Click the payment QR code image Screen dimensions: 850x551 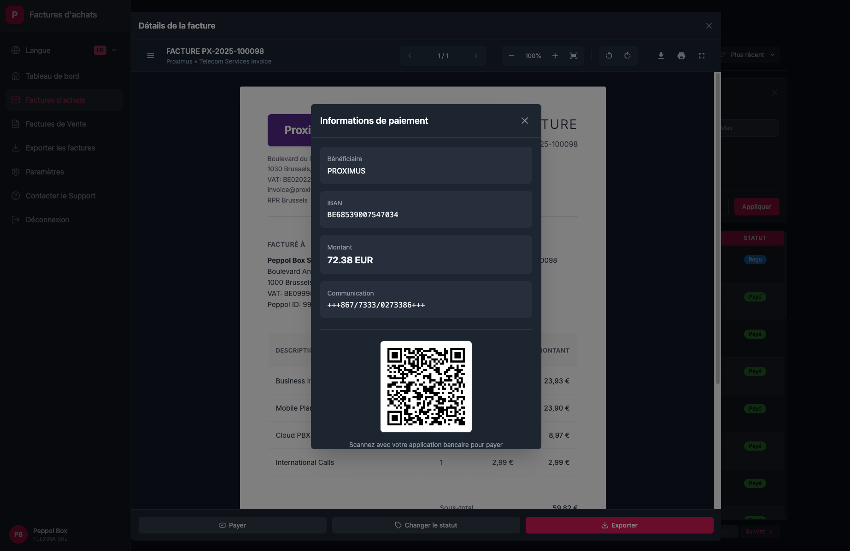[426, 387]
